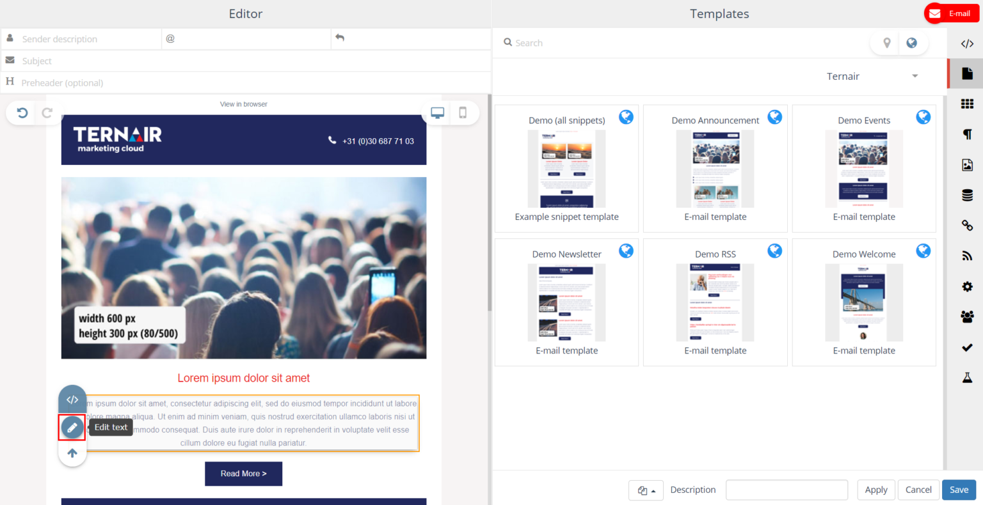Focus the reply-to address field
Screen dimensions: 983x505
(411, 39)
